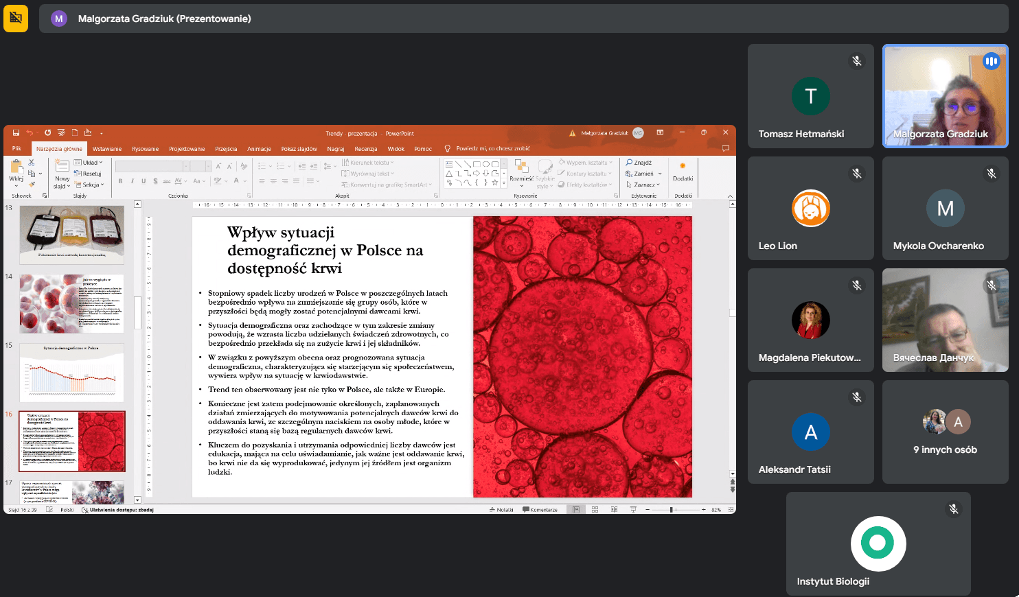This screenshot has height=597, width=1019.
Task: Open Customize Quick Access Toolbar arrow
Action: [x=101, y=133]
